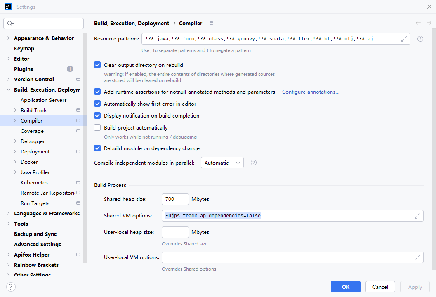Viewport: 436px width, 297px height.
Task: Click the Cancel button
Action: (x=380, y=287)
